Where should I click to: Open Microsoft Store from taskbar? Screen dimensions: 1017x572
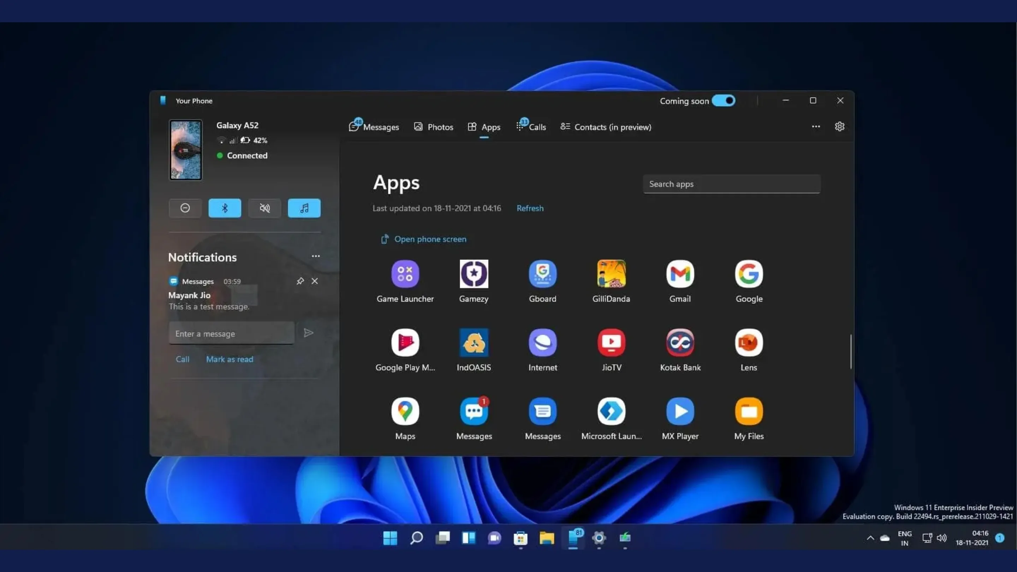tap(521, 538)
